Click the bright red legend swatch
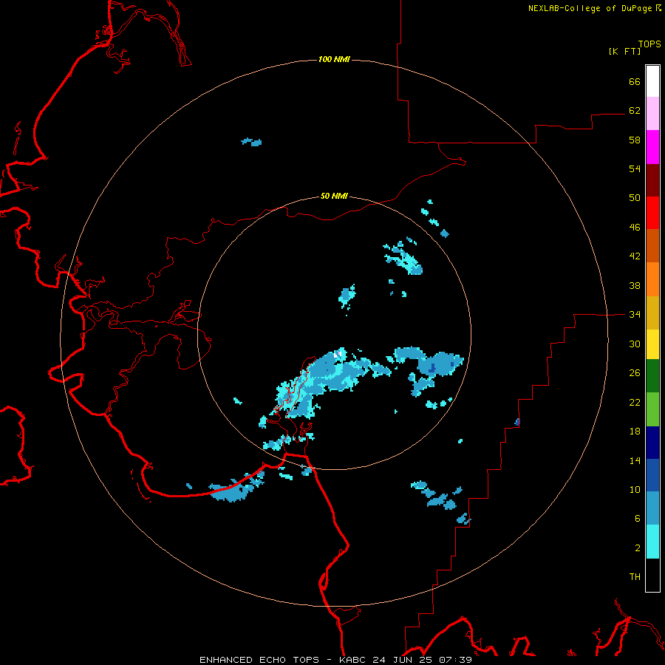This screenshot has height=665, width=665. (652, 213)
